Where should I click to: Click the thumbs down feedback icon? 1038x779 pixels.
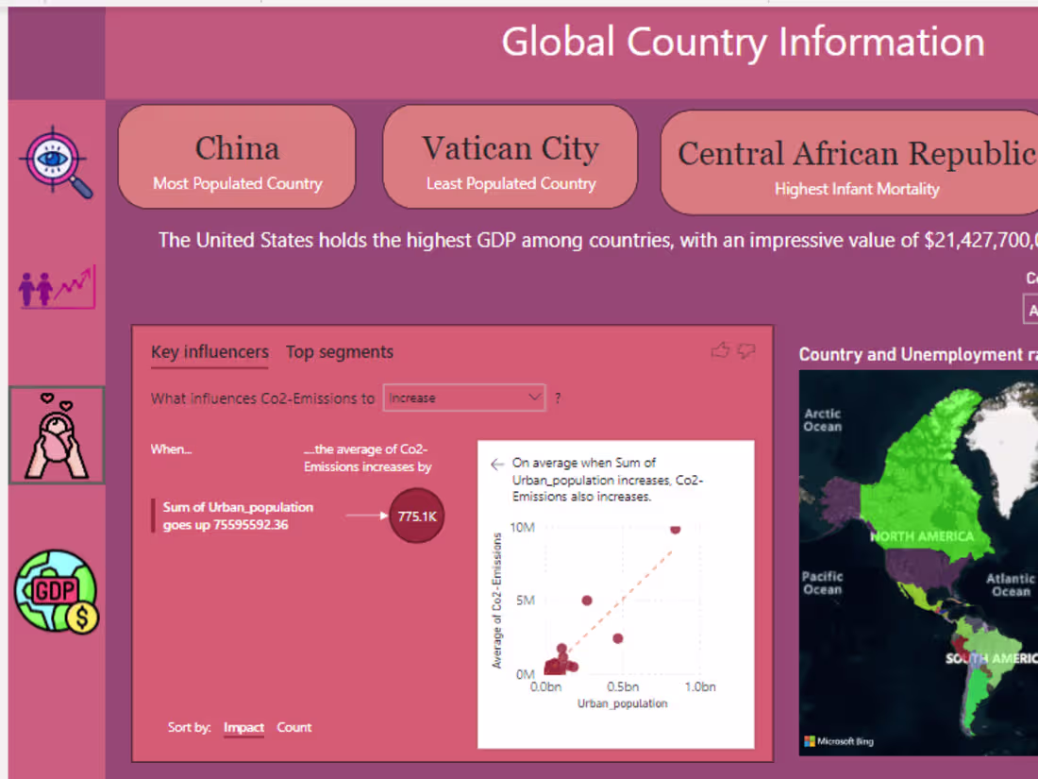746,350
